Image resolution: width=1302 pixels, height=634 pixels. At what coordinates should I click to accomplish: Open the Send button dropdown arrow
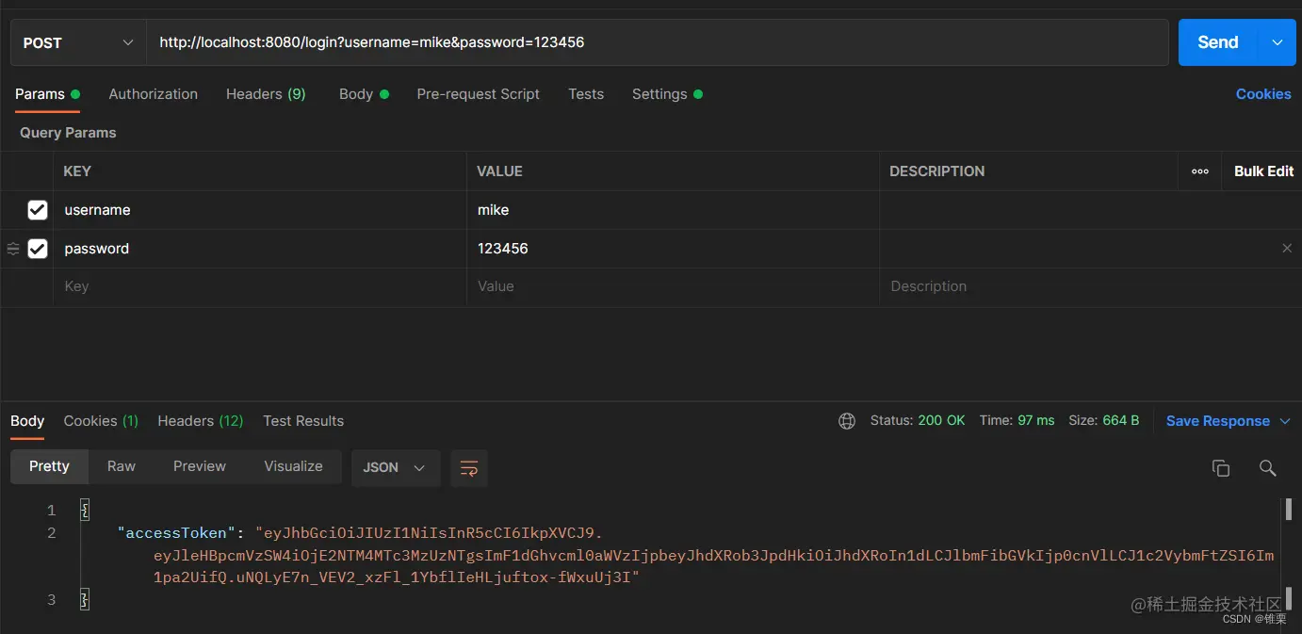[1278, 42]
